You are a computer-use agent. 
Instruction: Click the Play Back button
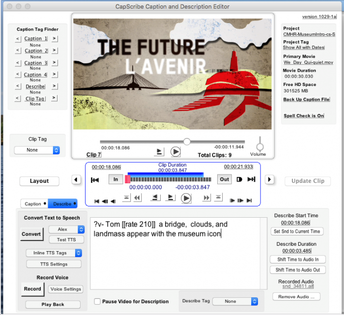(53, 305)
